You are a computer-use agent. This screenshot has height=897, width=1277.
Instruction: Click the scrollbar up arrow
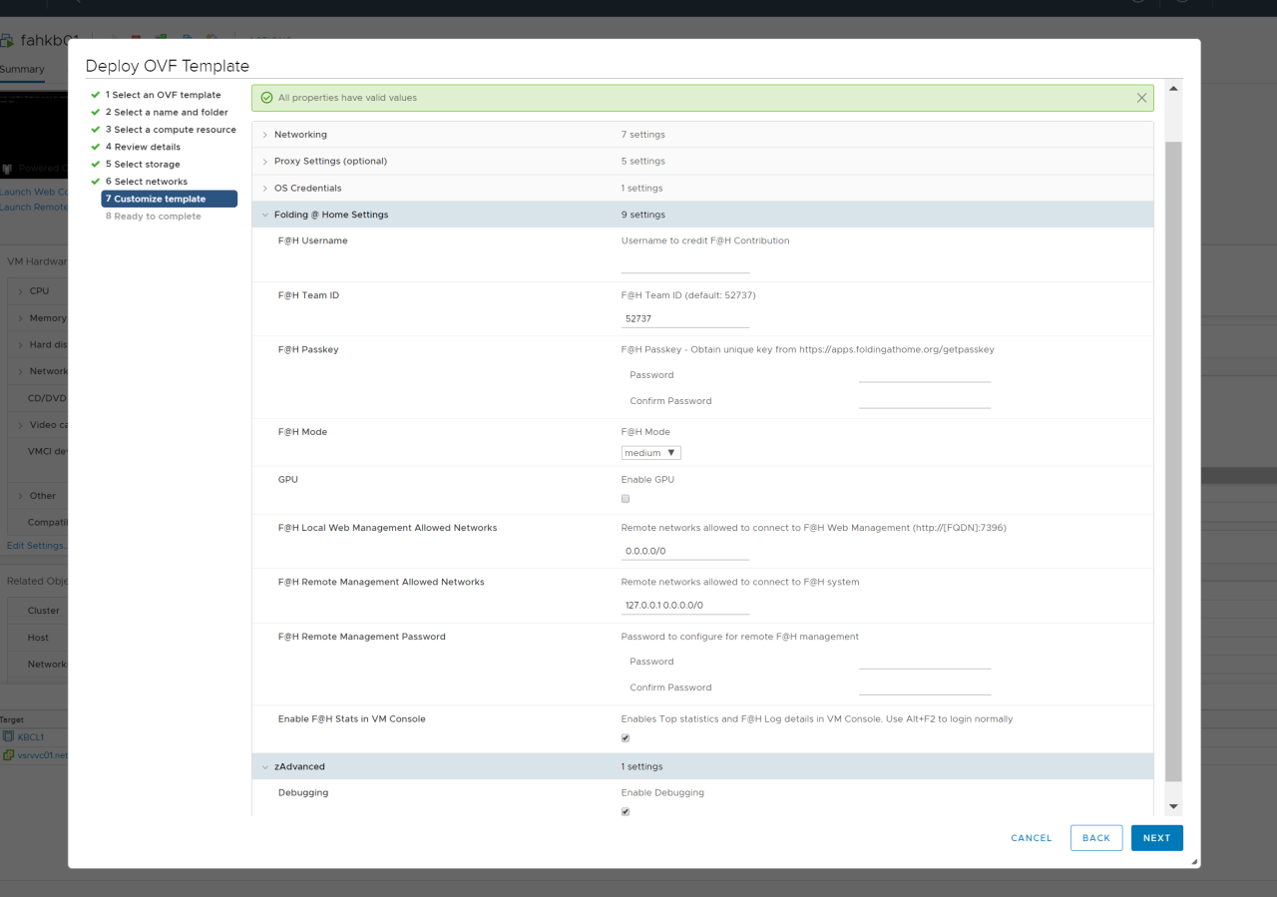point(1173,89)
